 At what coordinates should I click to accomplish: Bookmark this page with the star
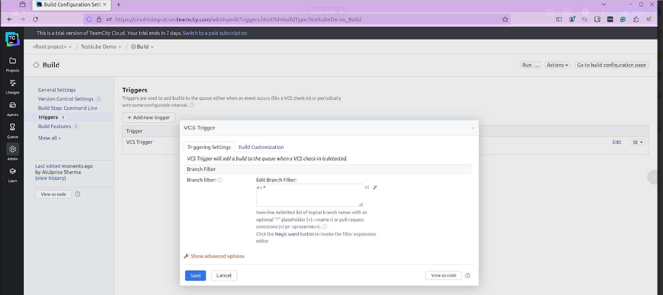click(x=505, y=19)
